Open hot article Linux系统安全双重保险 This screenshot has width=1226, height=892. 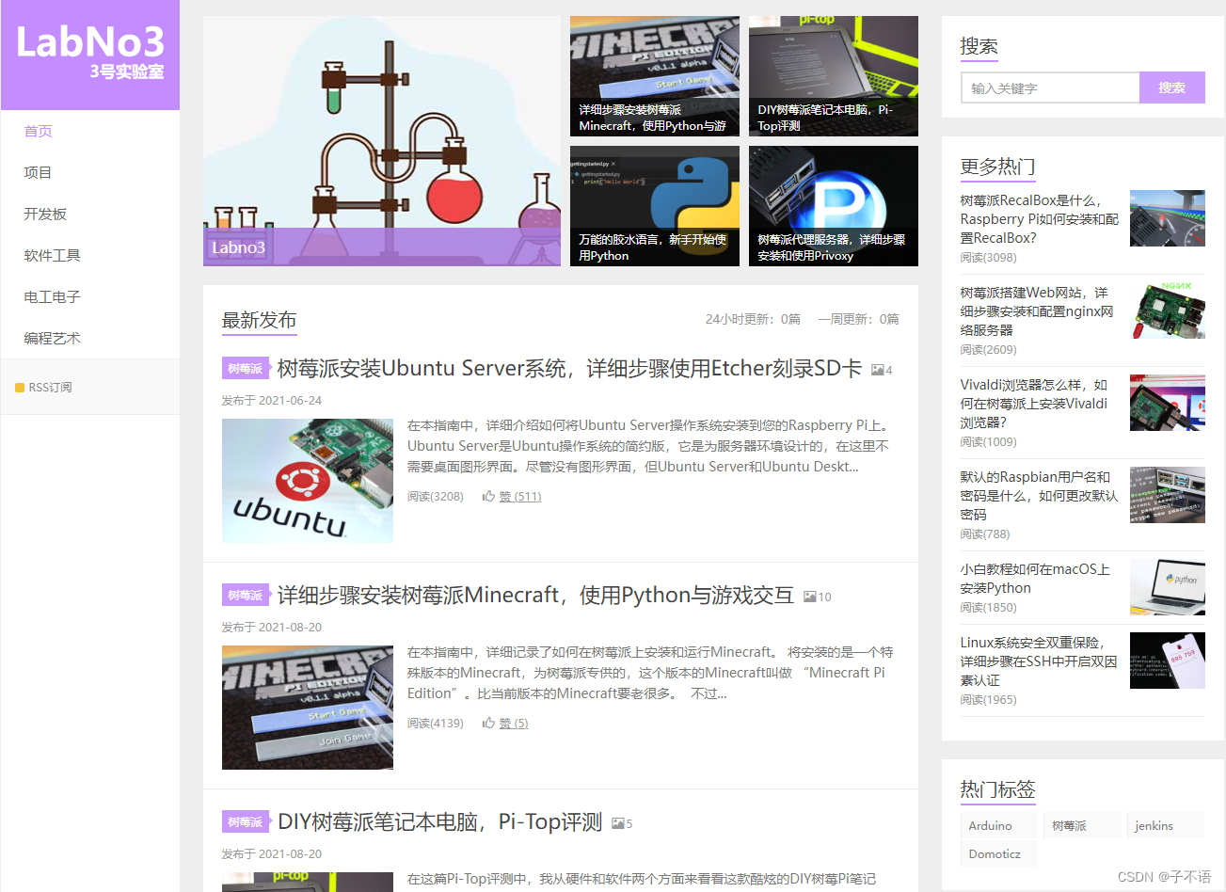pos(1039,661)
